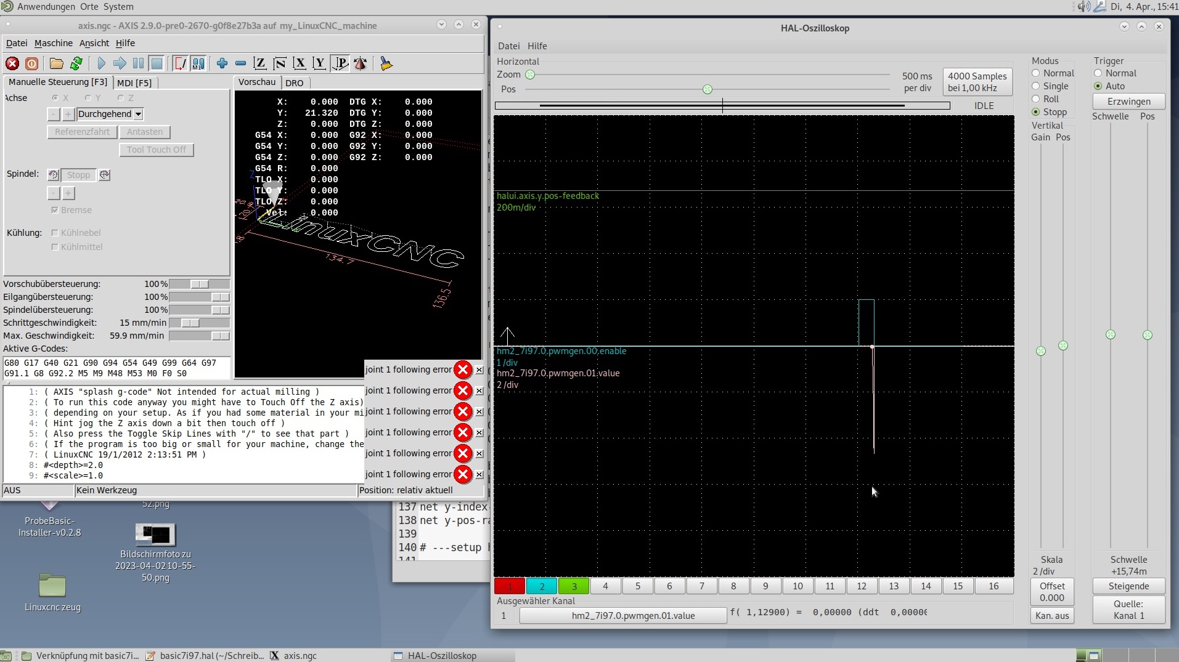Toggle skip lines with slash icon

click(x=180, y=63)
